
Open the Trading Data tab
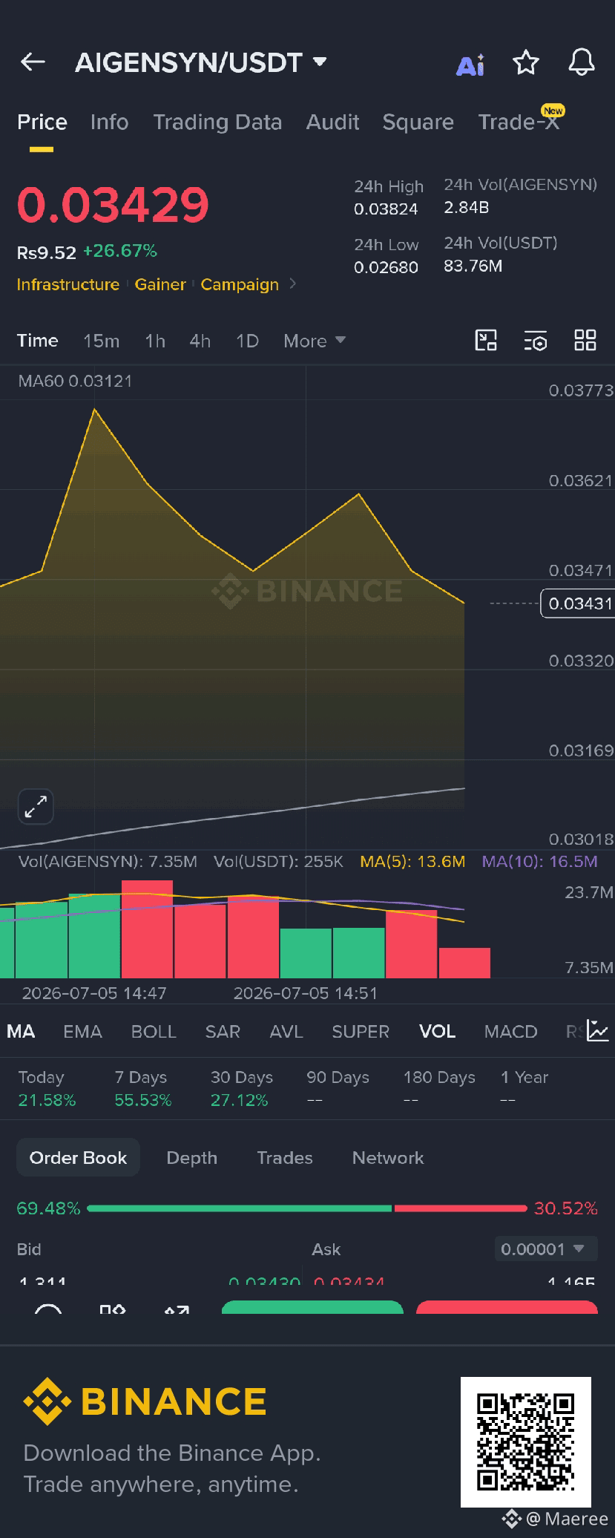point(217,122)
